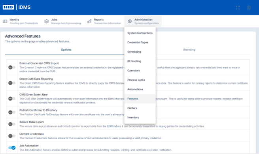Toggle External Credential CMS Import switch
Viewport: 259px width, 154px height.
coord(12,67)
